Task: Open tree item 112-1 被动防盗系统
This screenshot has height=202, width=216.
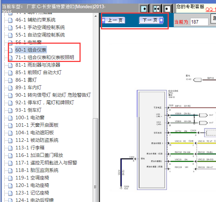Action: pos(37,140)
